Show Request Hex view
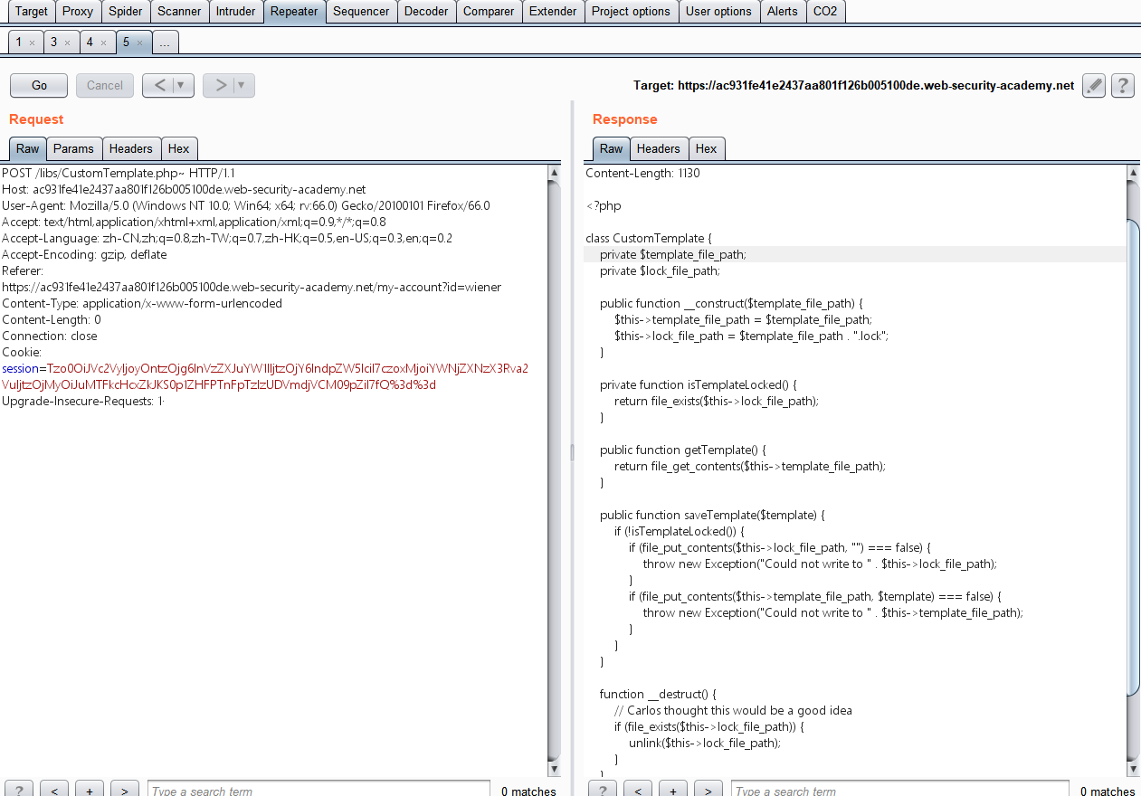This screenshot has height=796, width=1141. [179, 149]
